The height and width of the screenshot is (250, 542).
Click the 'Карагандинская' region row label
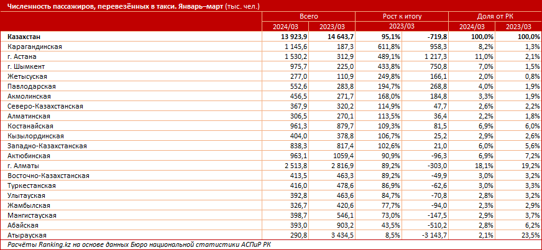pyautogui.click(x=34, y=47)
